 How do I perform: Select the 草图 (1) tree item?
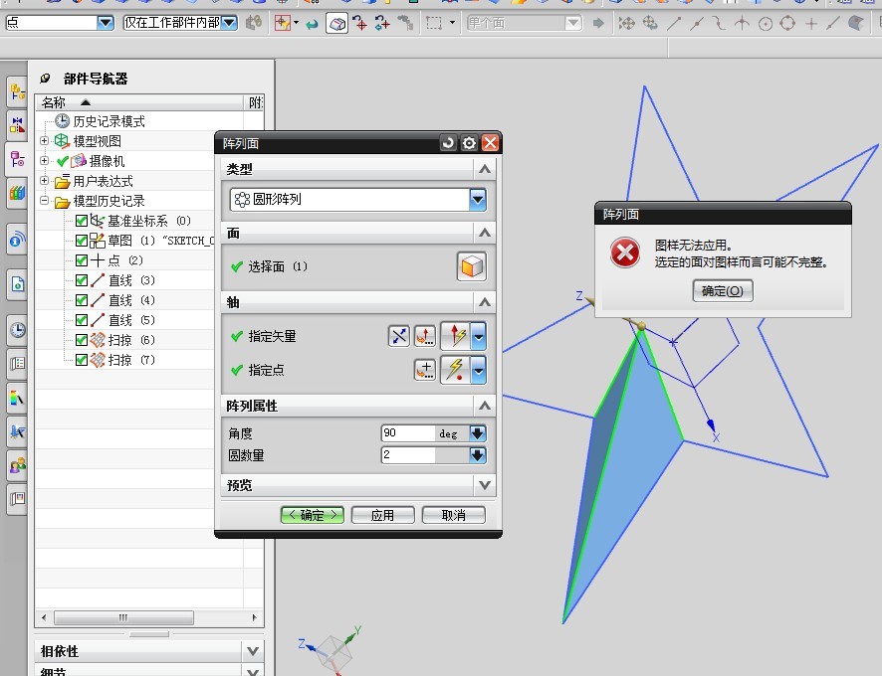pyautogui.click(x=152, y=241)
